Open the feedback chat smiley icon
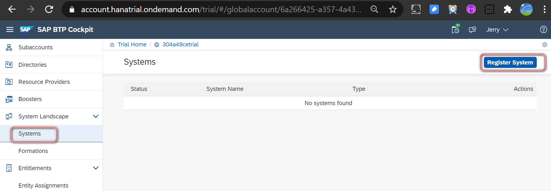Screen dimensions: 551x191 point(472,30)
